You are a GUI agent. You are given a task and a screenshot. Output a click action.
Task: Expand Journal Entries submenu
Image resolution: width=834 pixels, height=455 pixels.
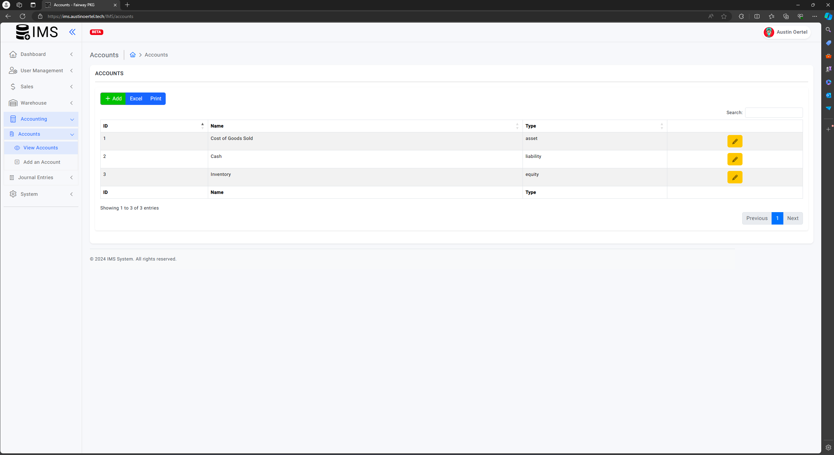[41, 177]
